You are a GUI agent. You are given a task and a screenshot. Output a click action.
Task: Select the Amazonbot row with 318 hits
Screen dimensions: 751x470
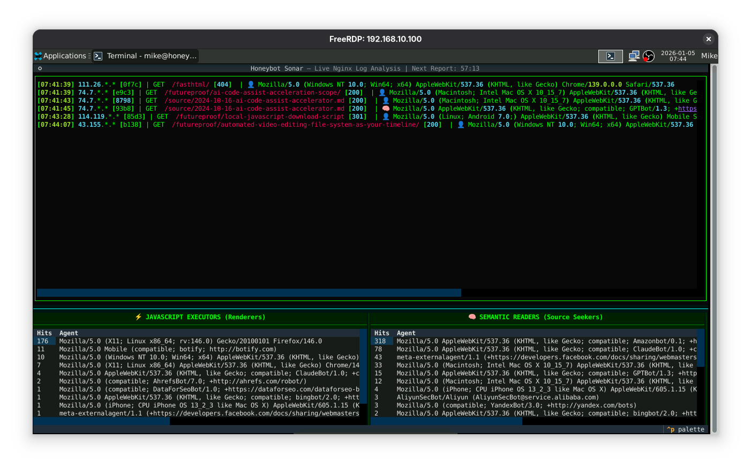(536, 341)
